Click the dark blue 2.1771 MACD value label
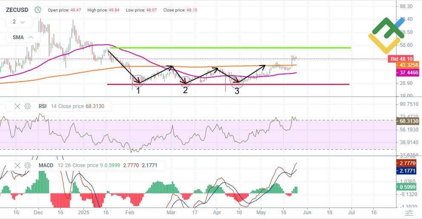Viewport: 422px width, 219px height. (x=407, y=171)
